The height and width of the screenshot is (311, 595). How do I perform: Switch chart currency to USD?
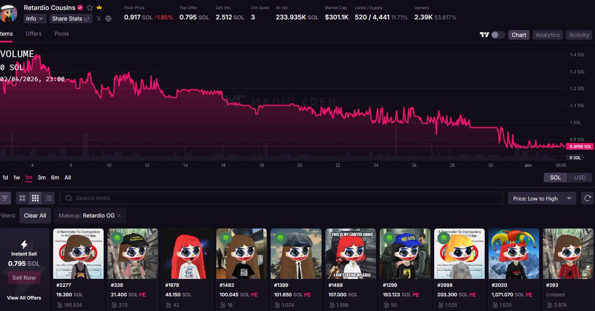click(580, 178)
